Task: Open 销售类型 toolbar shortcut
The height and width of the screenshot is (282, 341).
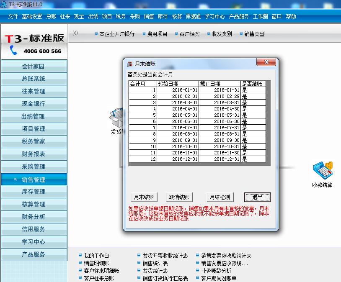Action: [x=254, y=34]
